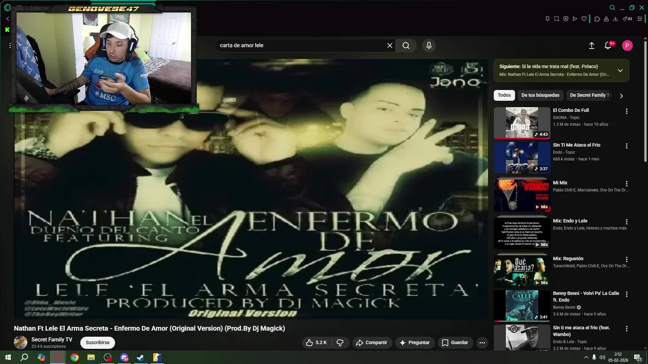Show hidden system tray icons chevron
The image size is (648, 364).
[586, 357]
